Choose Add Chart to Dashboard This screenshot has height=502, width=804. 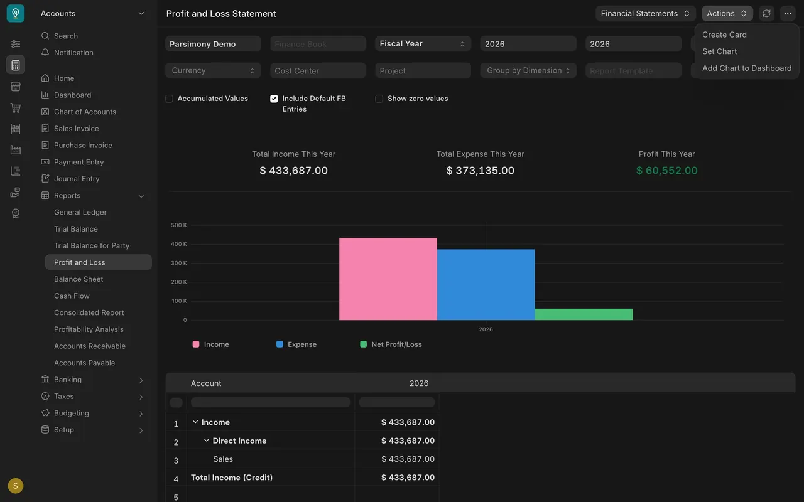point(747,68)
